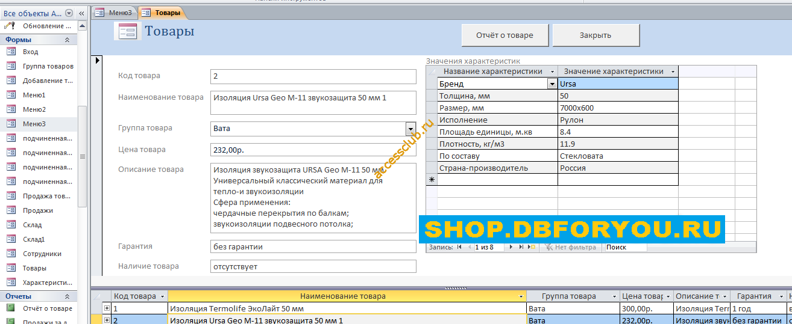
Task: Open Код товара column dropdown in datasheet
Action: pos(162,296)
